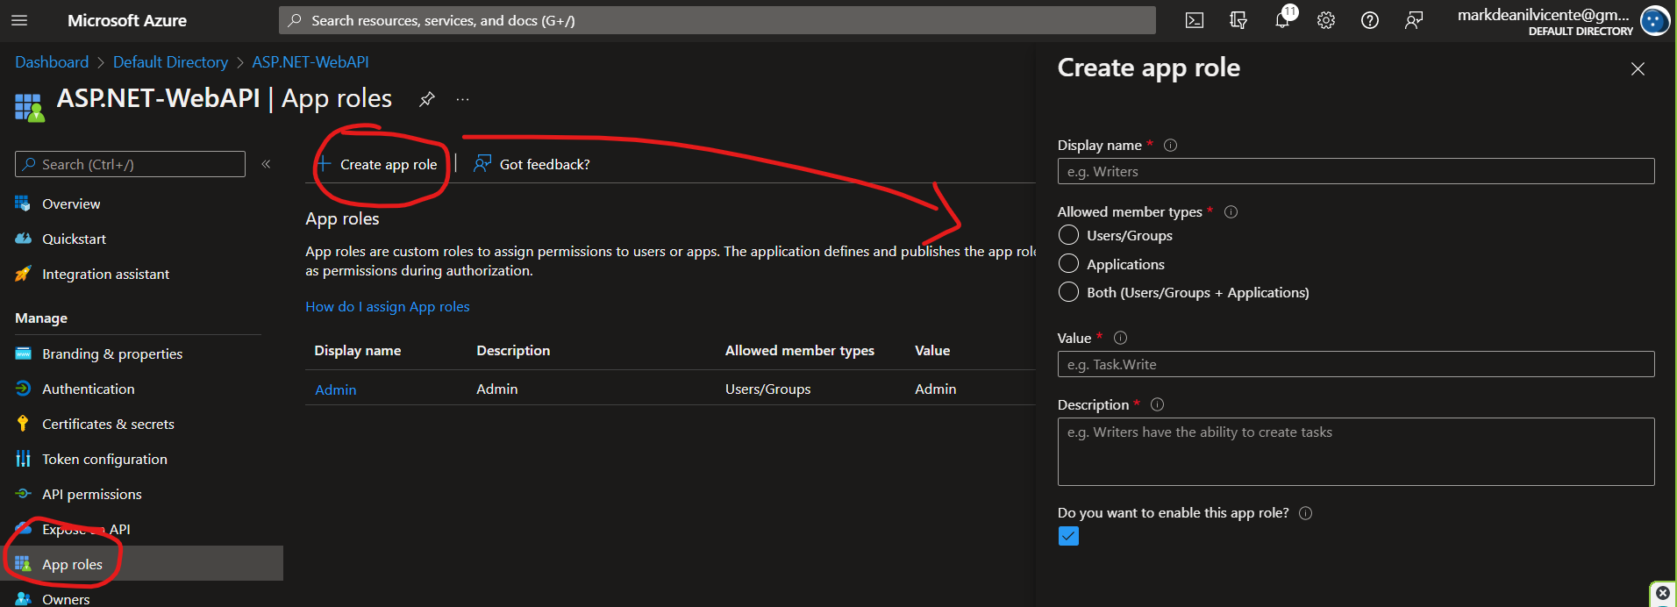Viewport: 1677px width, 607px height.
Task: Select the Applications member type
Action: tap(1068, 263)
